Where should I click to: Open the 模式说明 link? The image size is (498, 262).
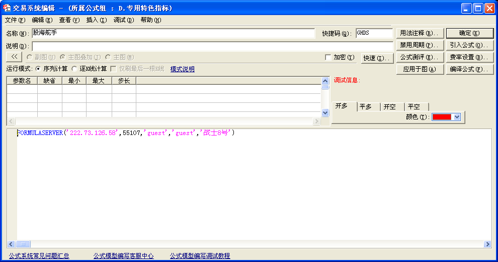(x=182, y=69)
